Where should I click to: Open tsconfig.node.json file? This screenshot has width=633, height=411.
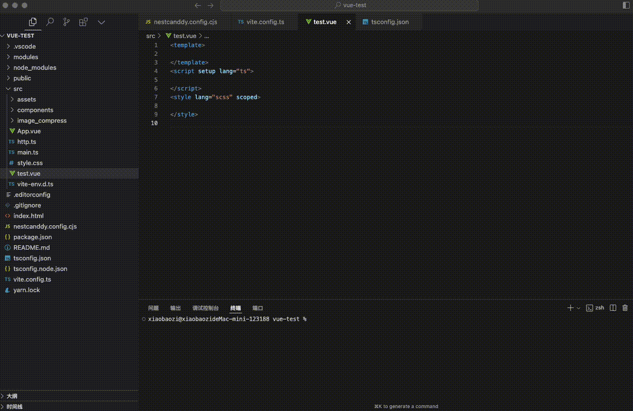click(x=69, y=269)
